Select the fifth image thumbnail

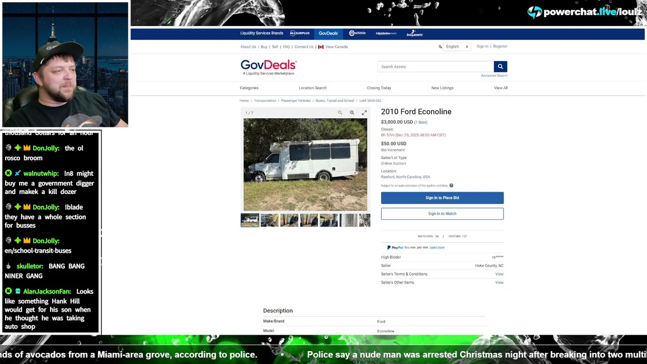(329, 220)
